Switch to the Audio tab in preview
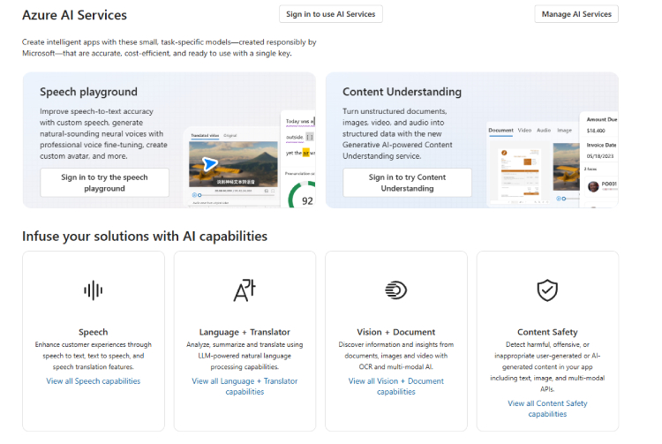Screen dimensions: 662x444 544,131
